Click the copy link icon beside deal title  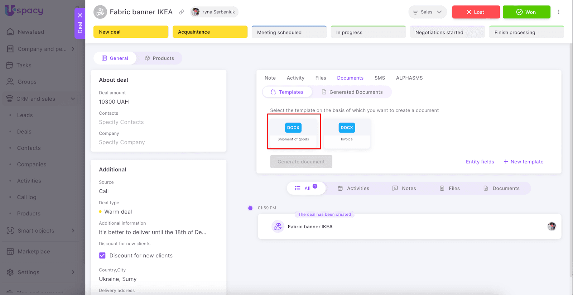pos(182,12)
